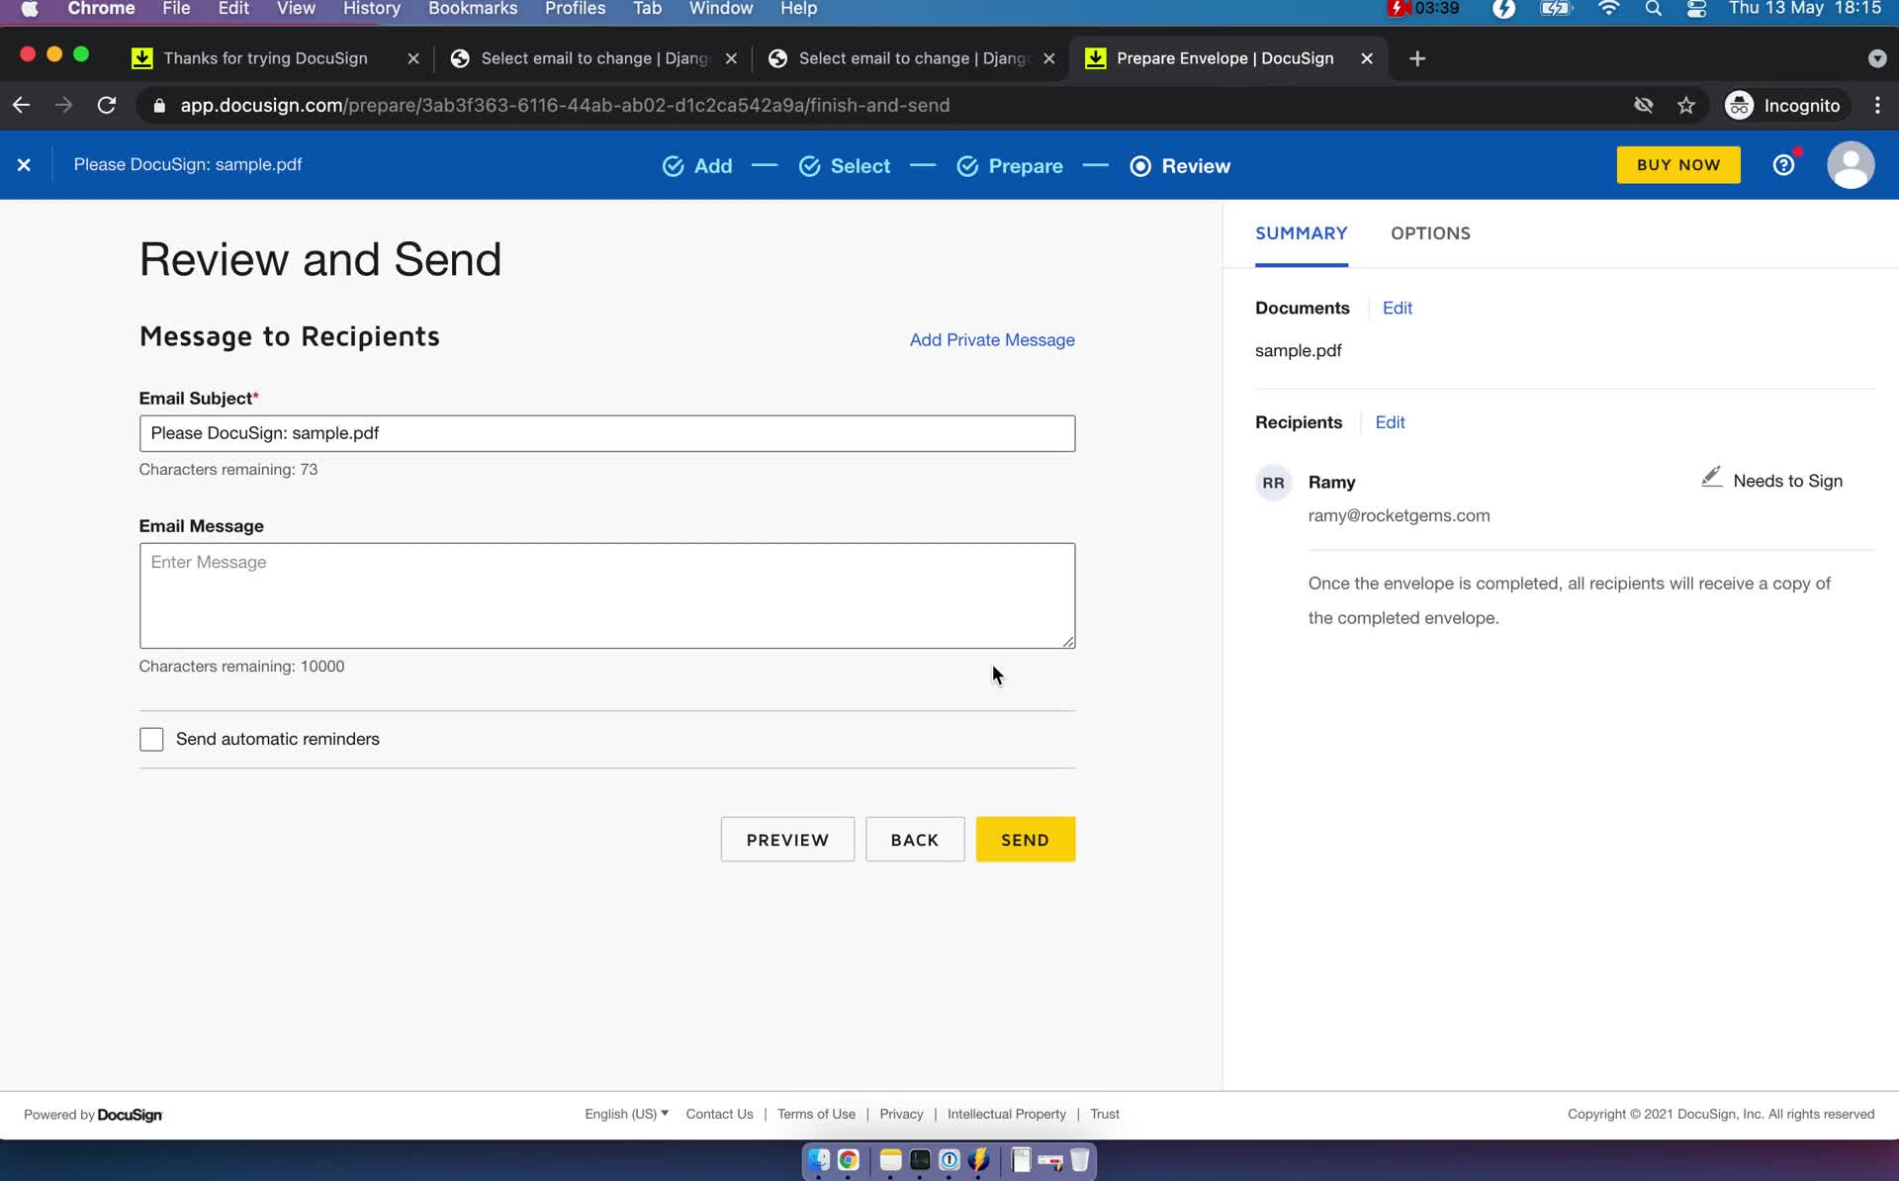Click Edit link next to Recipients
Image resolution: width=1899 pixels, height=1181 pixels.
click(1391, 421)
